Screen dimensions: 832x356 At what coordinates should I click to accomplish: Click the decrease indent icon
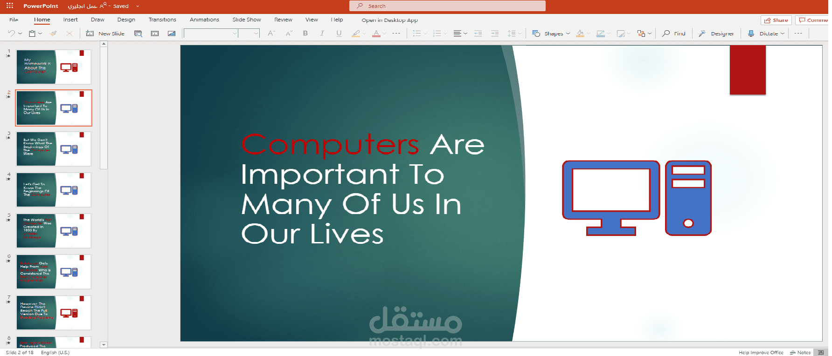tap(478, 34)
